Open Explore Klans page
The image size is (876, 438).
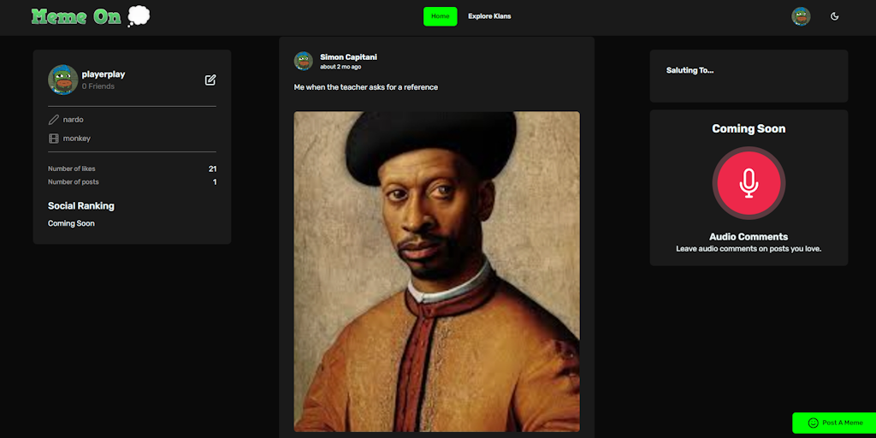click(x=489, y=16)
